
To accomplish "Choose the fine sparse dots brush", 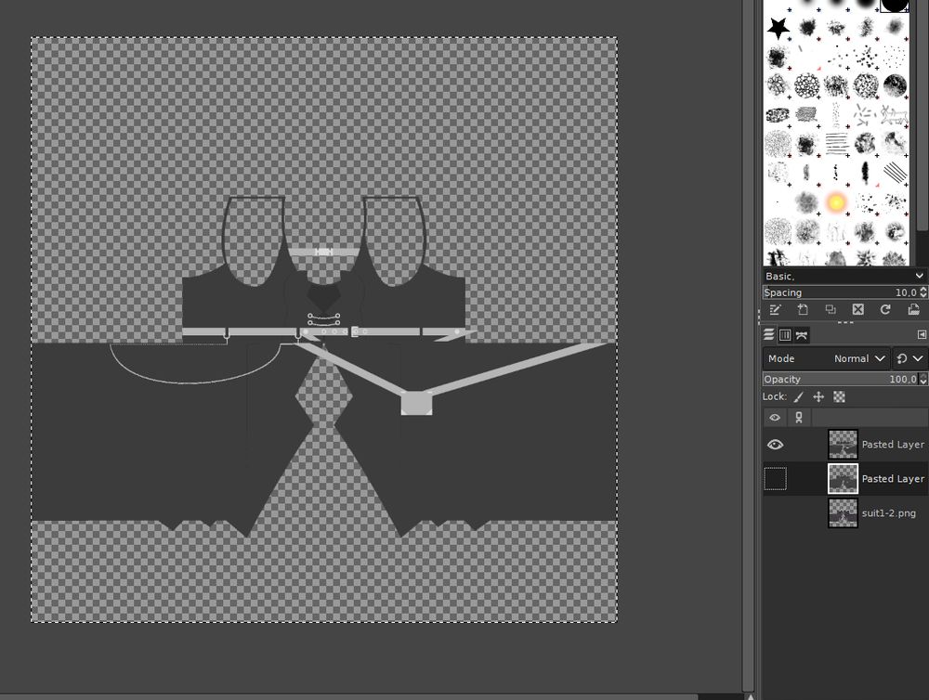I will (x=894, y=57).
